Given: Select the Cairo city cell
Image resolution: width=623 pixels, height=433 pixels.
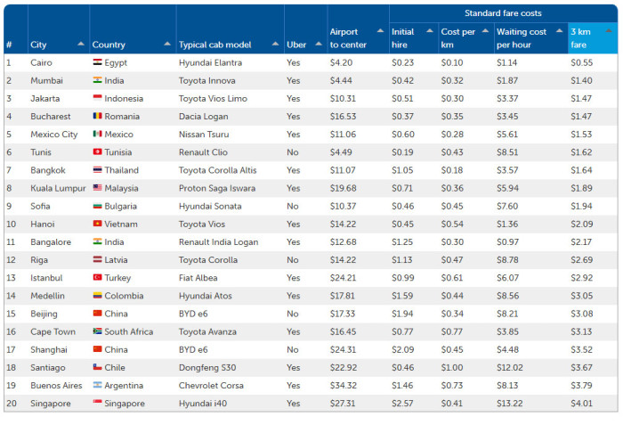Looking at the screenshot, I should [x=41, y=62].
